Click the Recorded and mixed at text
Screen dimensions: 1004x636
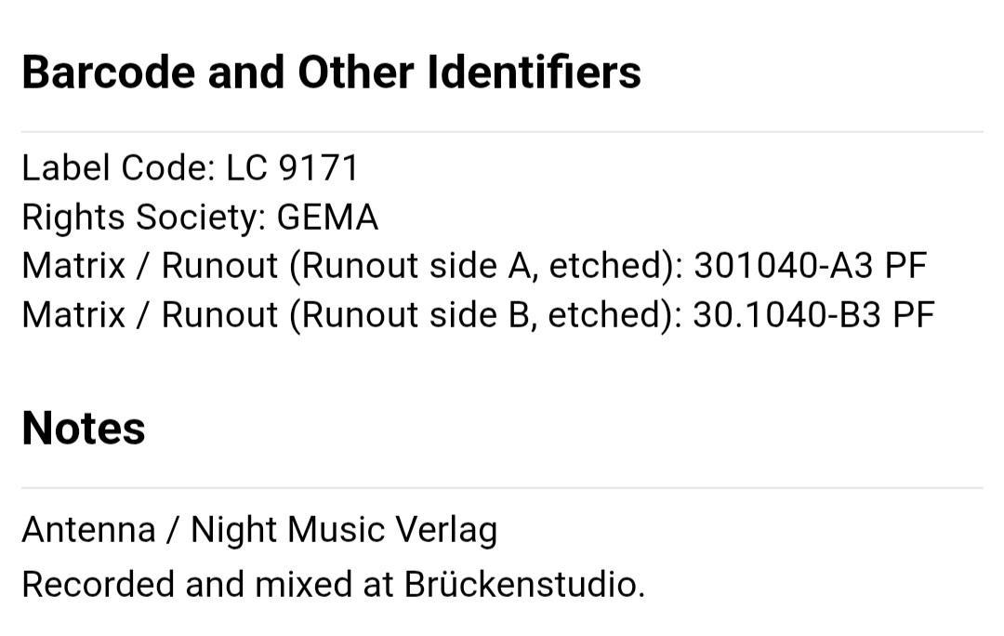[x=209, y=585]
